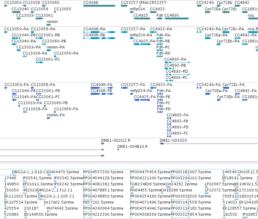Click the Pdh gene label

click(159, 15)
